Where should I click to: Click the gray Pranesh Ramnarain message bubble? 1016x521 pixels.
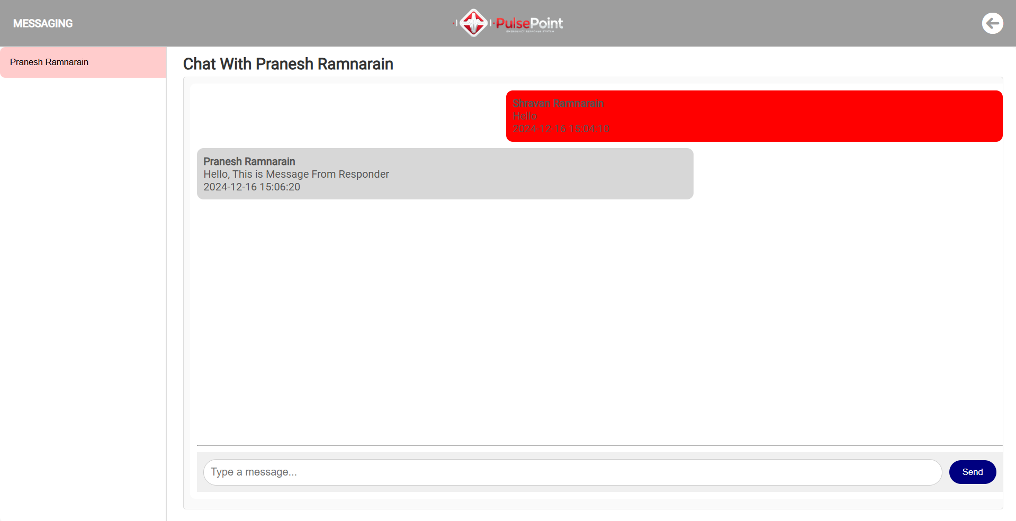tap(445, 173)
